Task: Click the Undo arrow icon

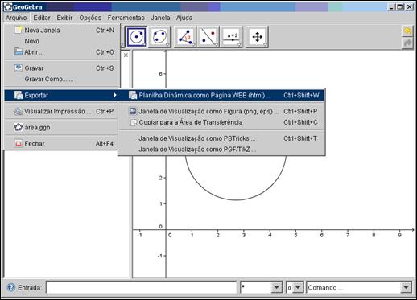Action: [x=407, y=31]
